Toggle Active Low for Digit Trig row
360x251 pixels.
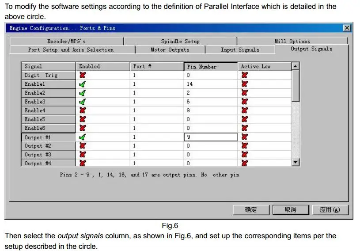click(245, 75)
